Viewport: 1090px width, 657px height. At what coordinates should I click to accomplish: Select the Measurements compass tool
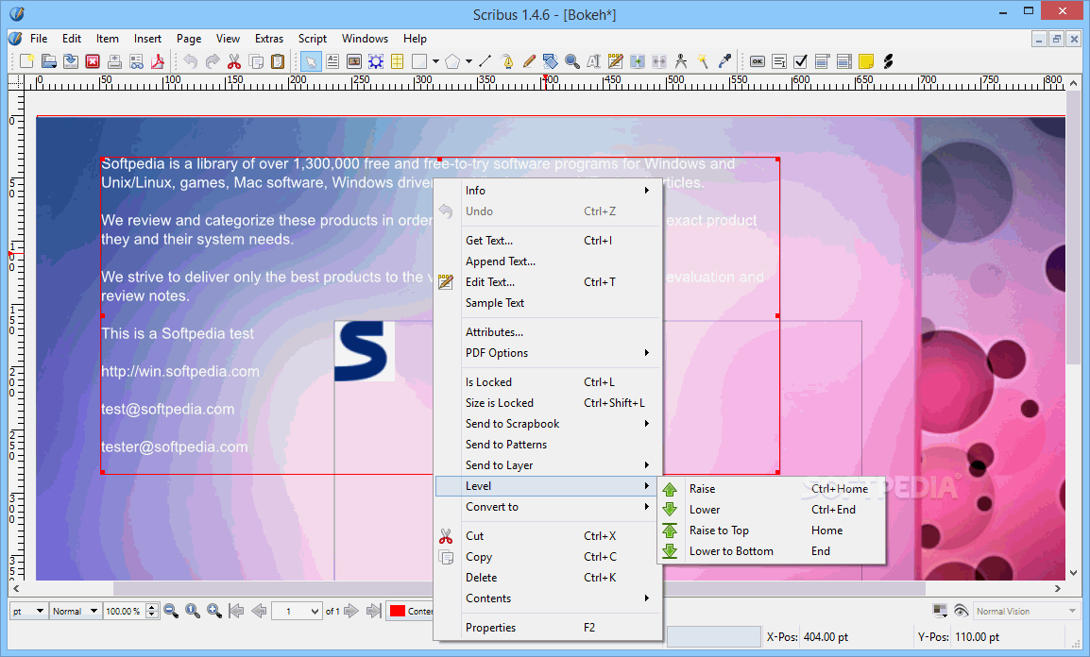tap(681, 61)
